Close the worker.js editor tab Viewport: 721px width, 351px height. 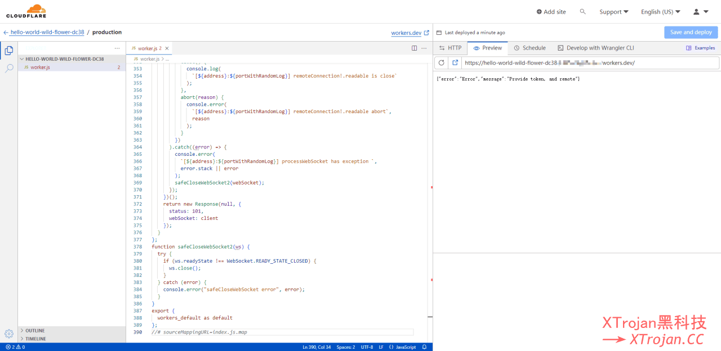(167, 48)
